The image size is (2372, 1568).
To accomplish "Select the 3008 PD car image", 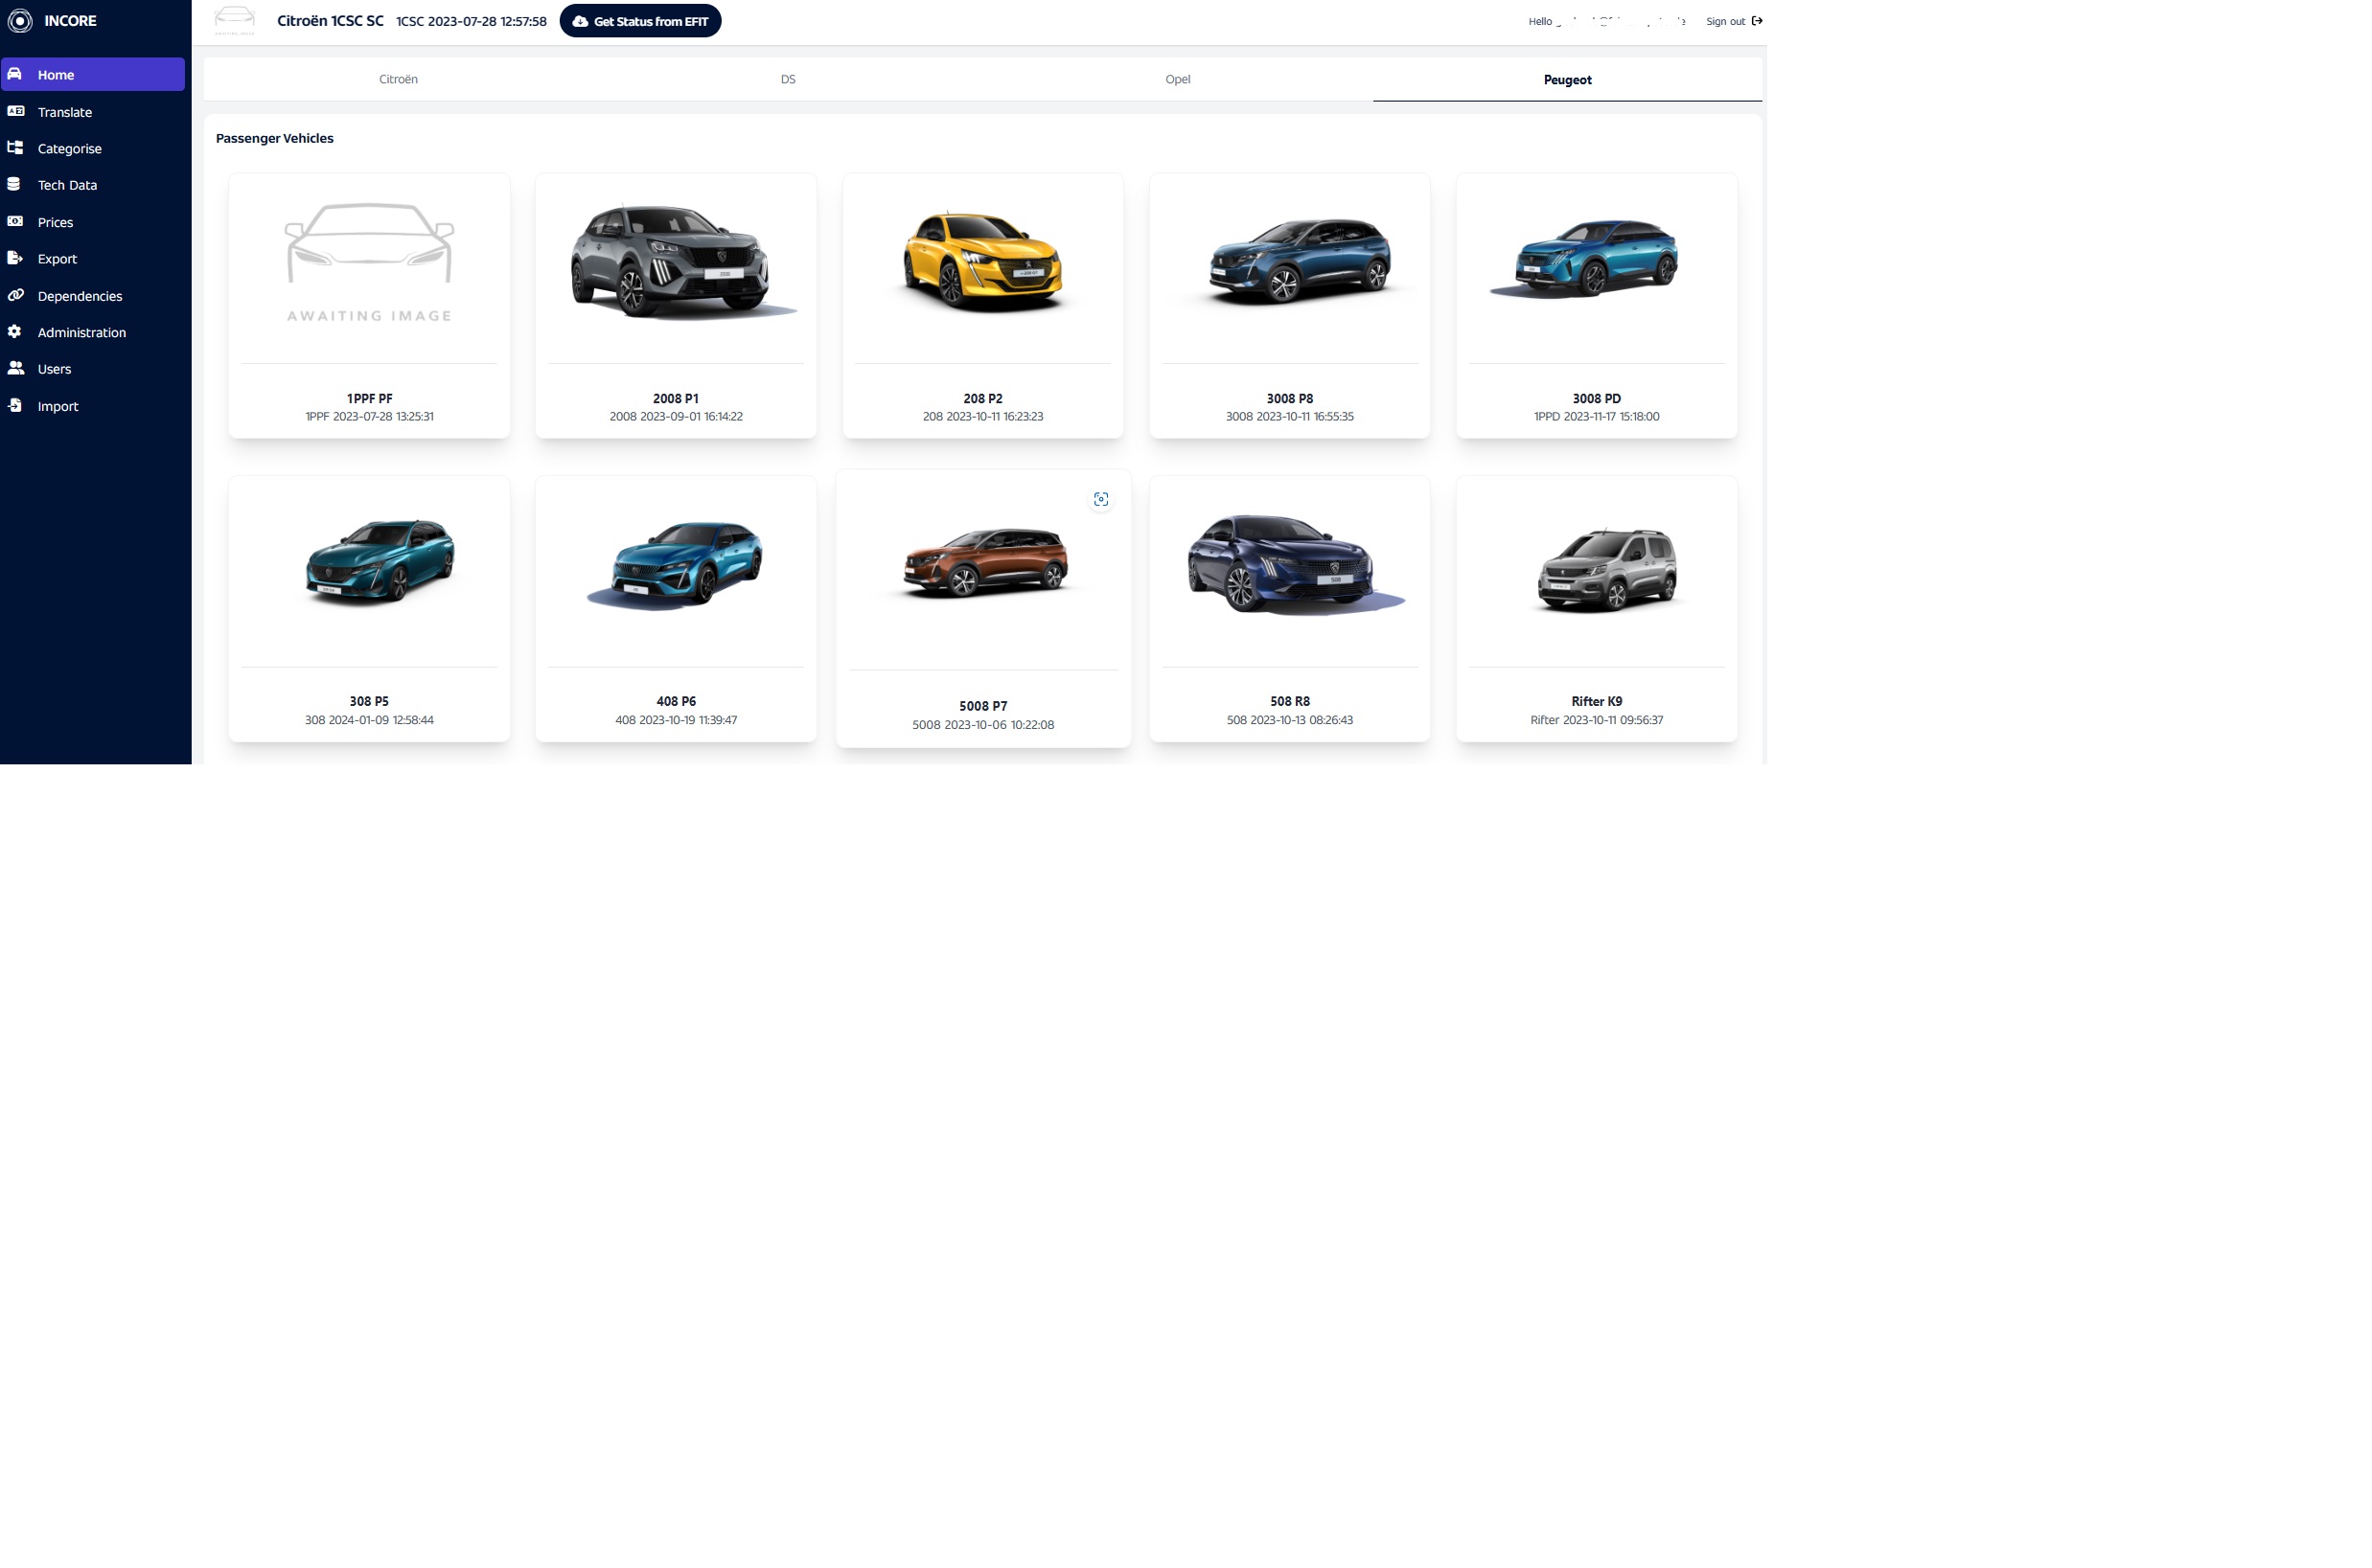I will tap(1586, 258).
